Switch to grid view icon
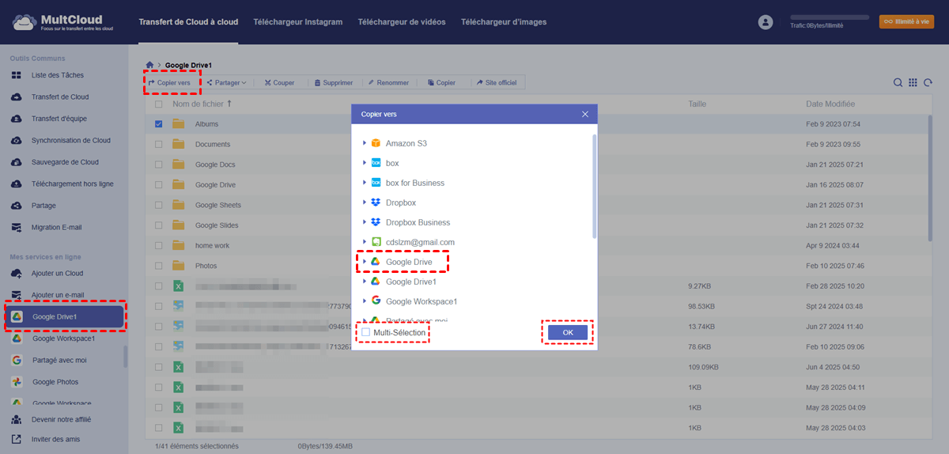 tap(913, 82)
